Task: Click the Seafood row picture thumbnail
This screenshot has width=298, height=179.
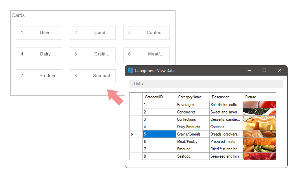Action: point(259,156)
